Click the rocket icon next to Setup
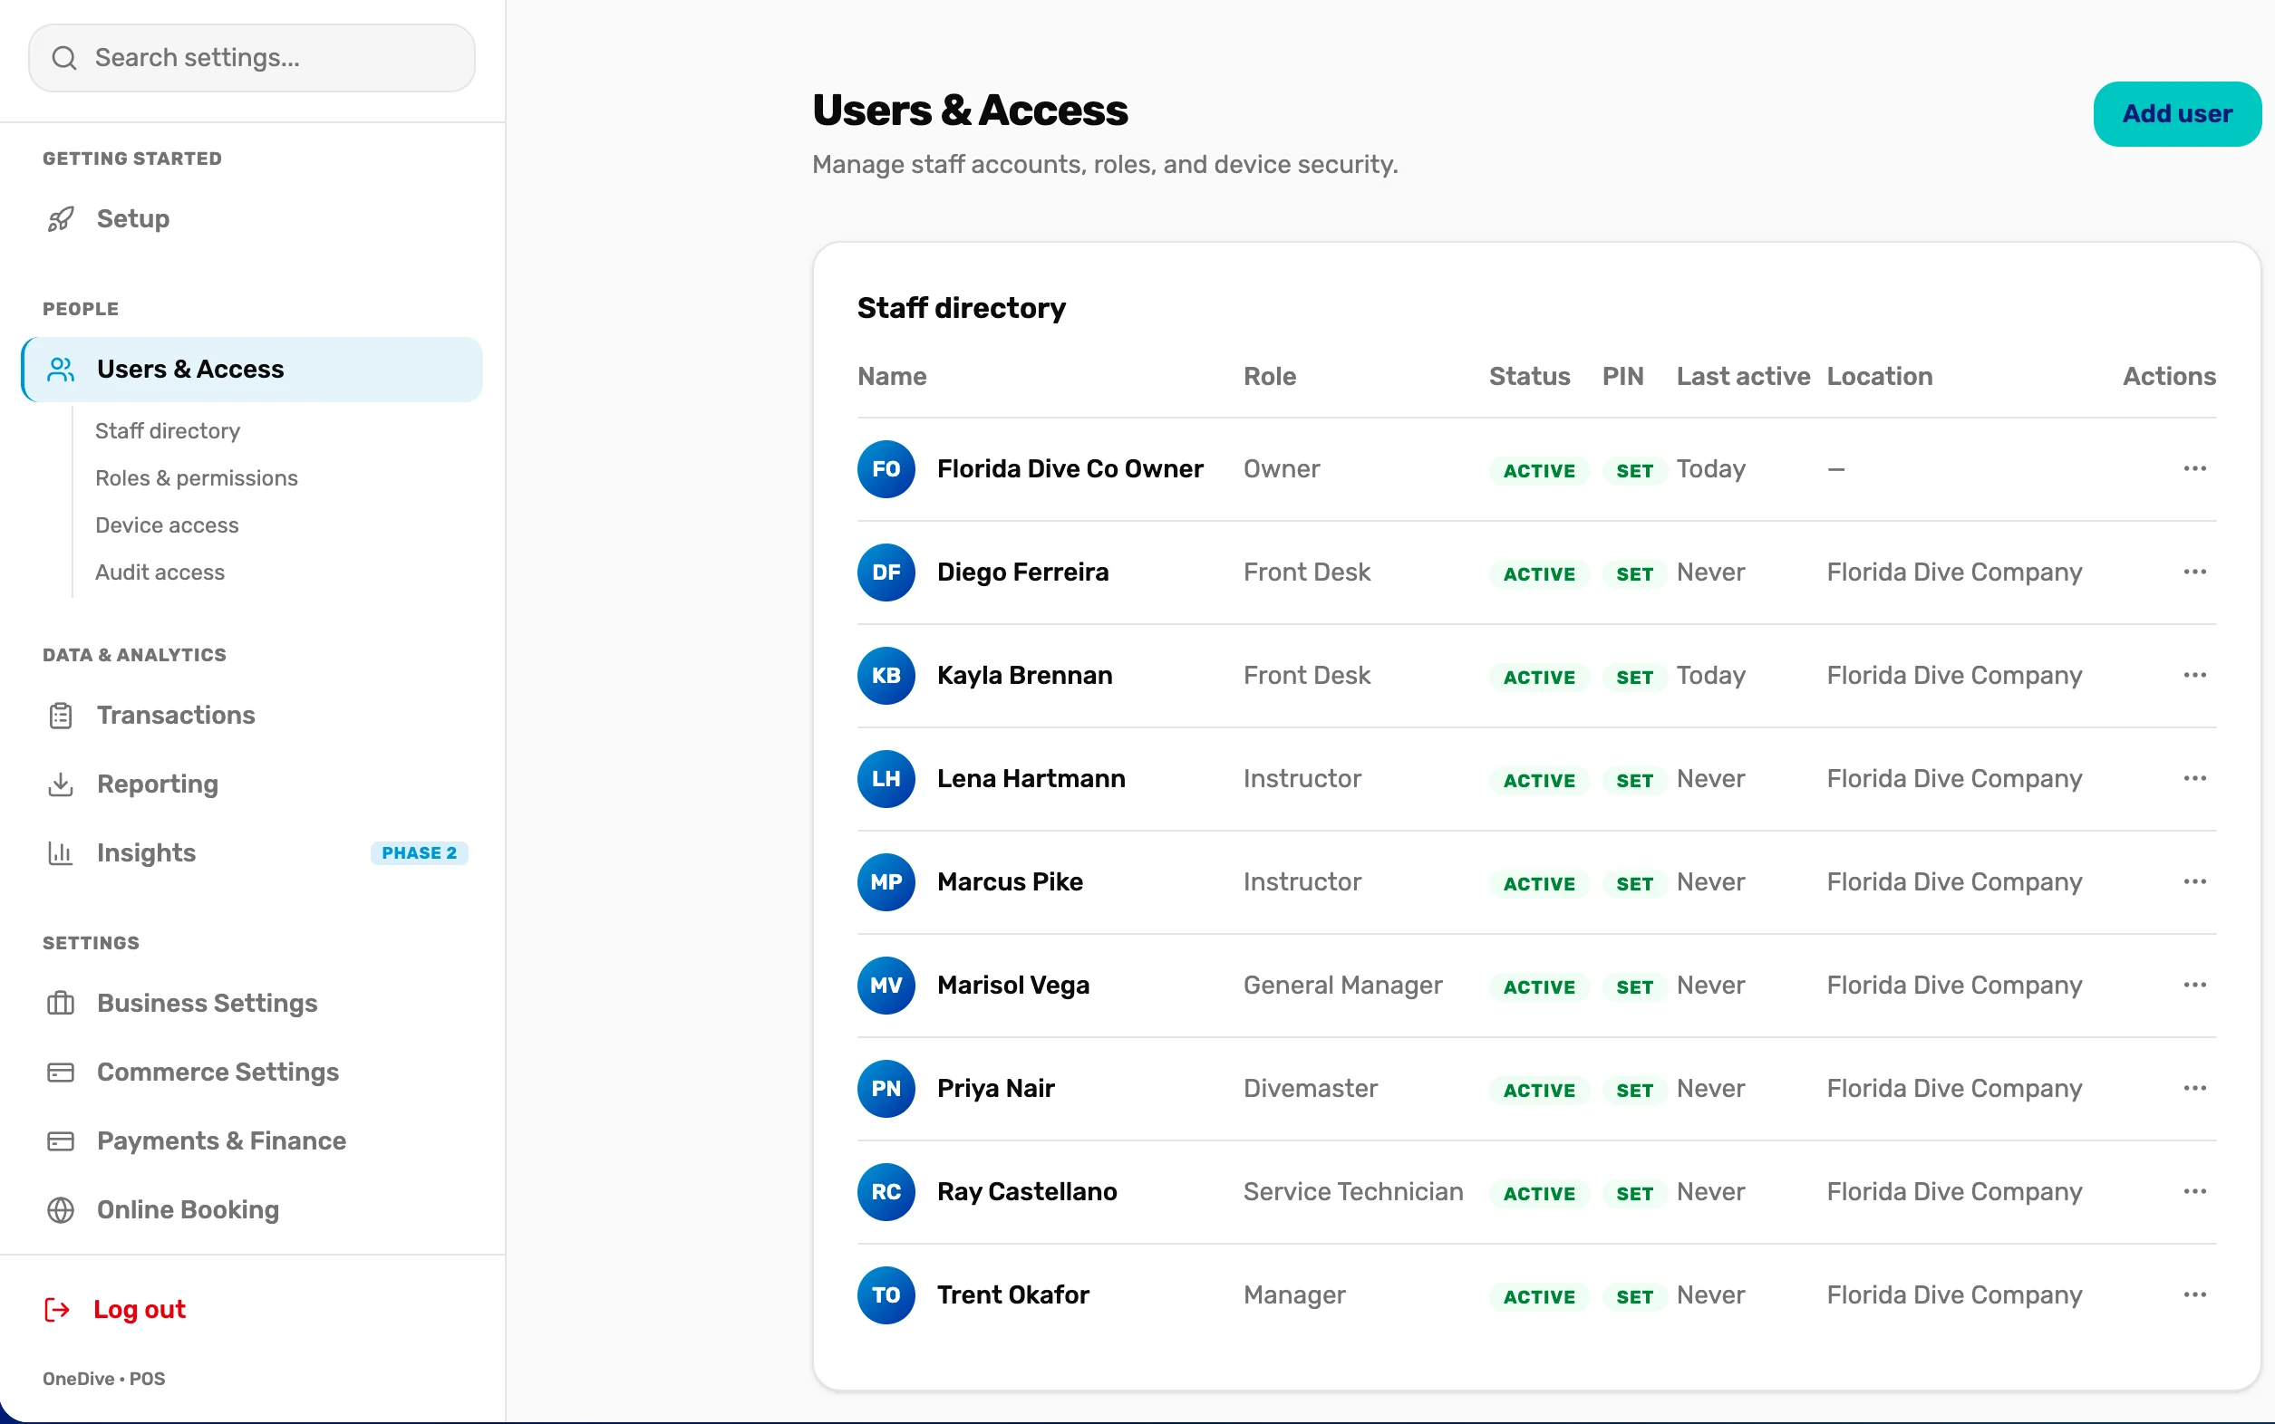 click(62, 219)
